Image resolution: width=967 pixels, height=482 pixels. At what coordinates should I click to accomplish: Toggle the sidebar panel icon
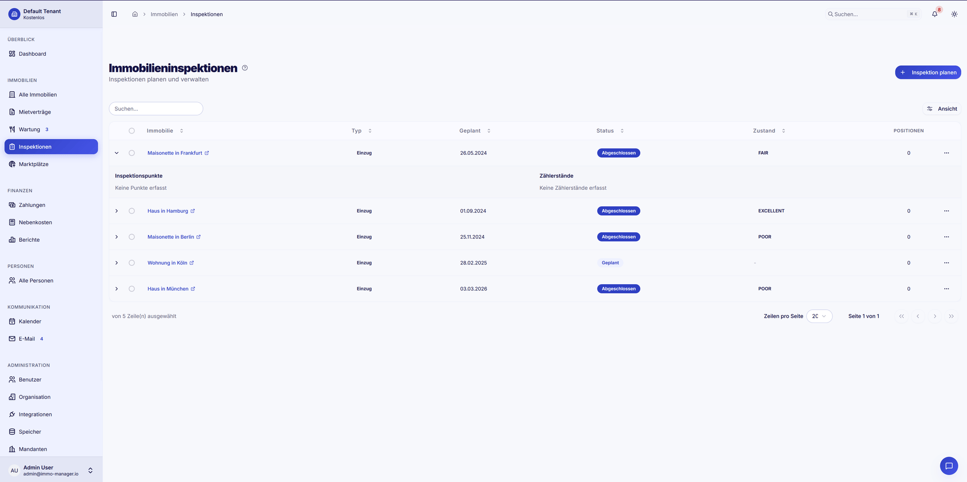pos(114,14)
